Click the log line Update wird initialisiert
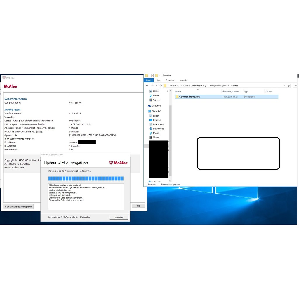This screenshot has height=299, width=299. [60, 190]
